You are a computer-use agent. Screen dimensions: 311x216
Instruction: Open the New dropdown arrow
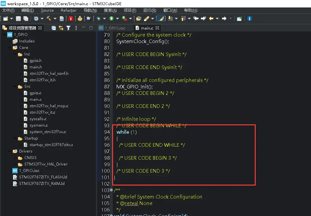[11, 18]
